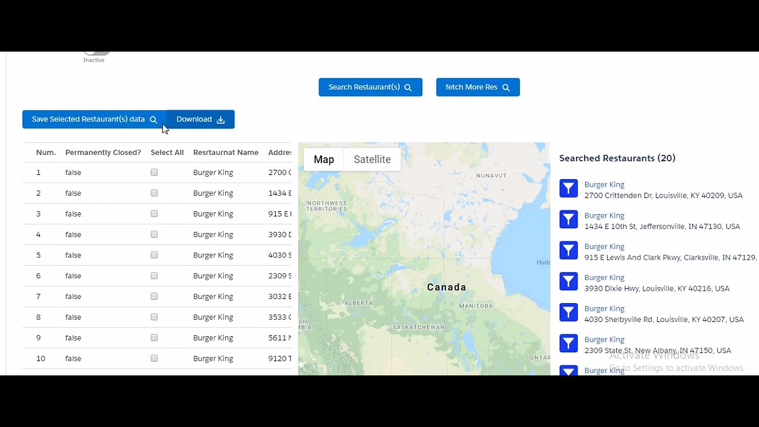This screenshot has height=427, width=759.
Task: Open Burger King link at 2700 Crittenden Dr
Action: 604,184
